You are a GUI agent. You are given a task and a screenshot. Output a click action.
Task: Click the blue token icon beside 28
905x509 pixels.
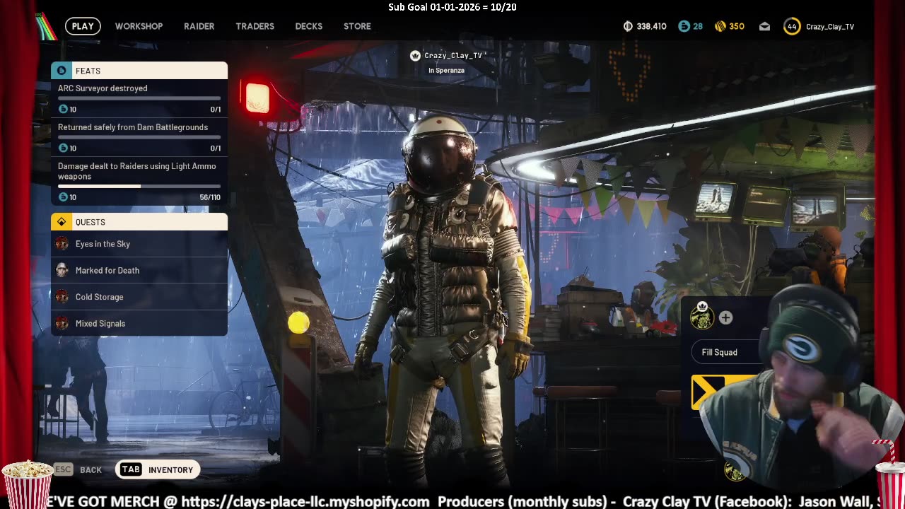(x=684, y=26)
